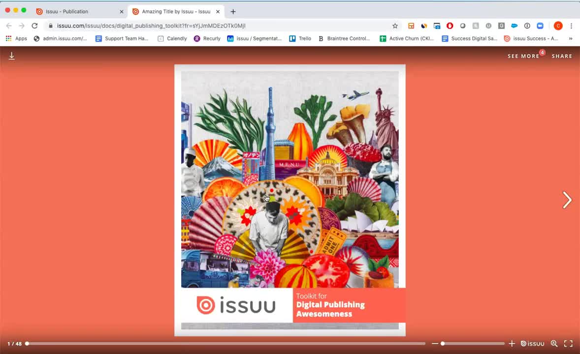This screenshot has height=354, width=580.
Task: Open the Chrome three-dot menu
Action: 571,26
